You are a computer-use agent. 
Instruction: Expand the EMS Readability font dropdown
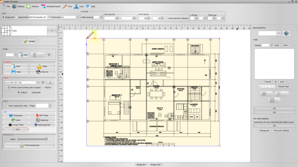[x=50, y=17]
